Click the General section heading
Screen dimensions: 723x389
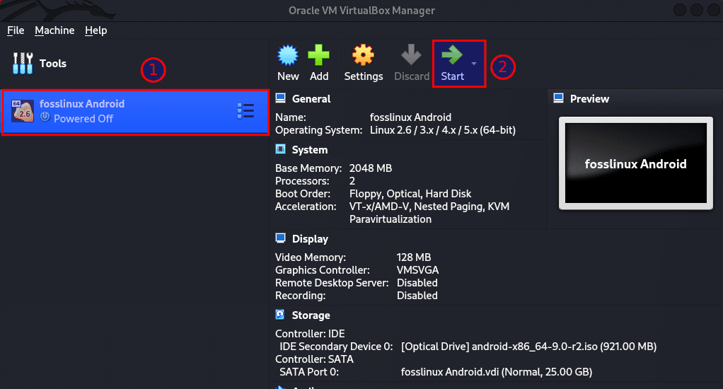coord(311,99)
